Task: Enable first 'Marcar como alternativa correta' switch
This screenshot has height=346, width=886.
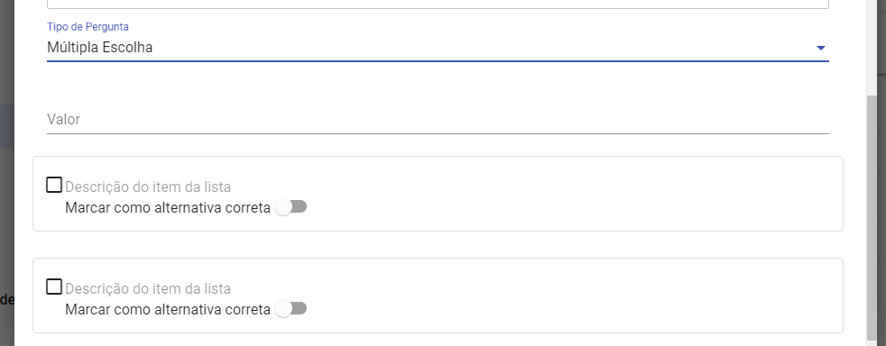Action: tap(291, 207)
